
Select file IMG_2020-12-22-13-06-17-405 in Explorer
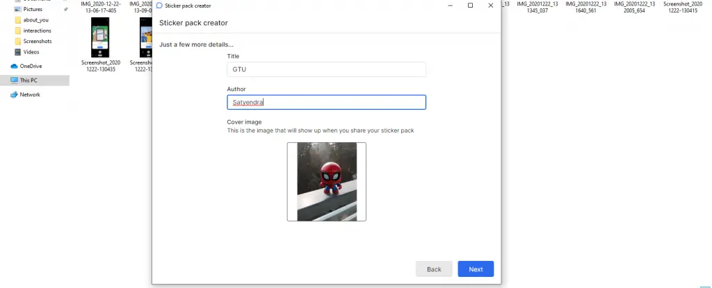101,7
